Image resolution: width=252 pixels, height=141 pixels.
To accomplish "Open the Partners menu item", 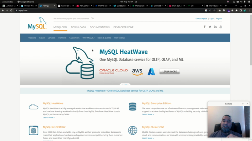I will (x=62, y=38).
